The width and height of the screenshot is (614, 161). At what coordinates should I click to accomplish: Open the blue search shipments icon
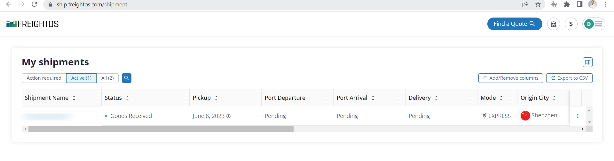(x=127, y=78)
